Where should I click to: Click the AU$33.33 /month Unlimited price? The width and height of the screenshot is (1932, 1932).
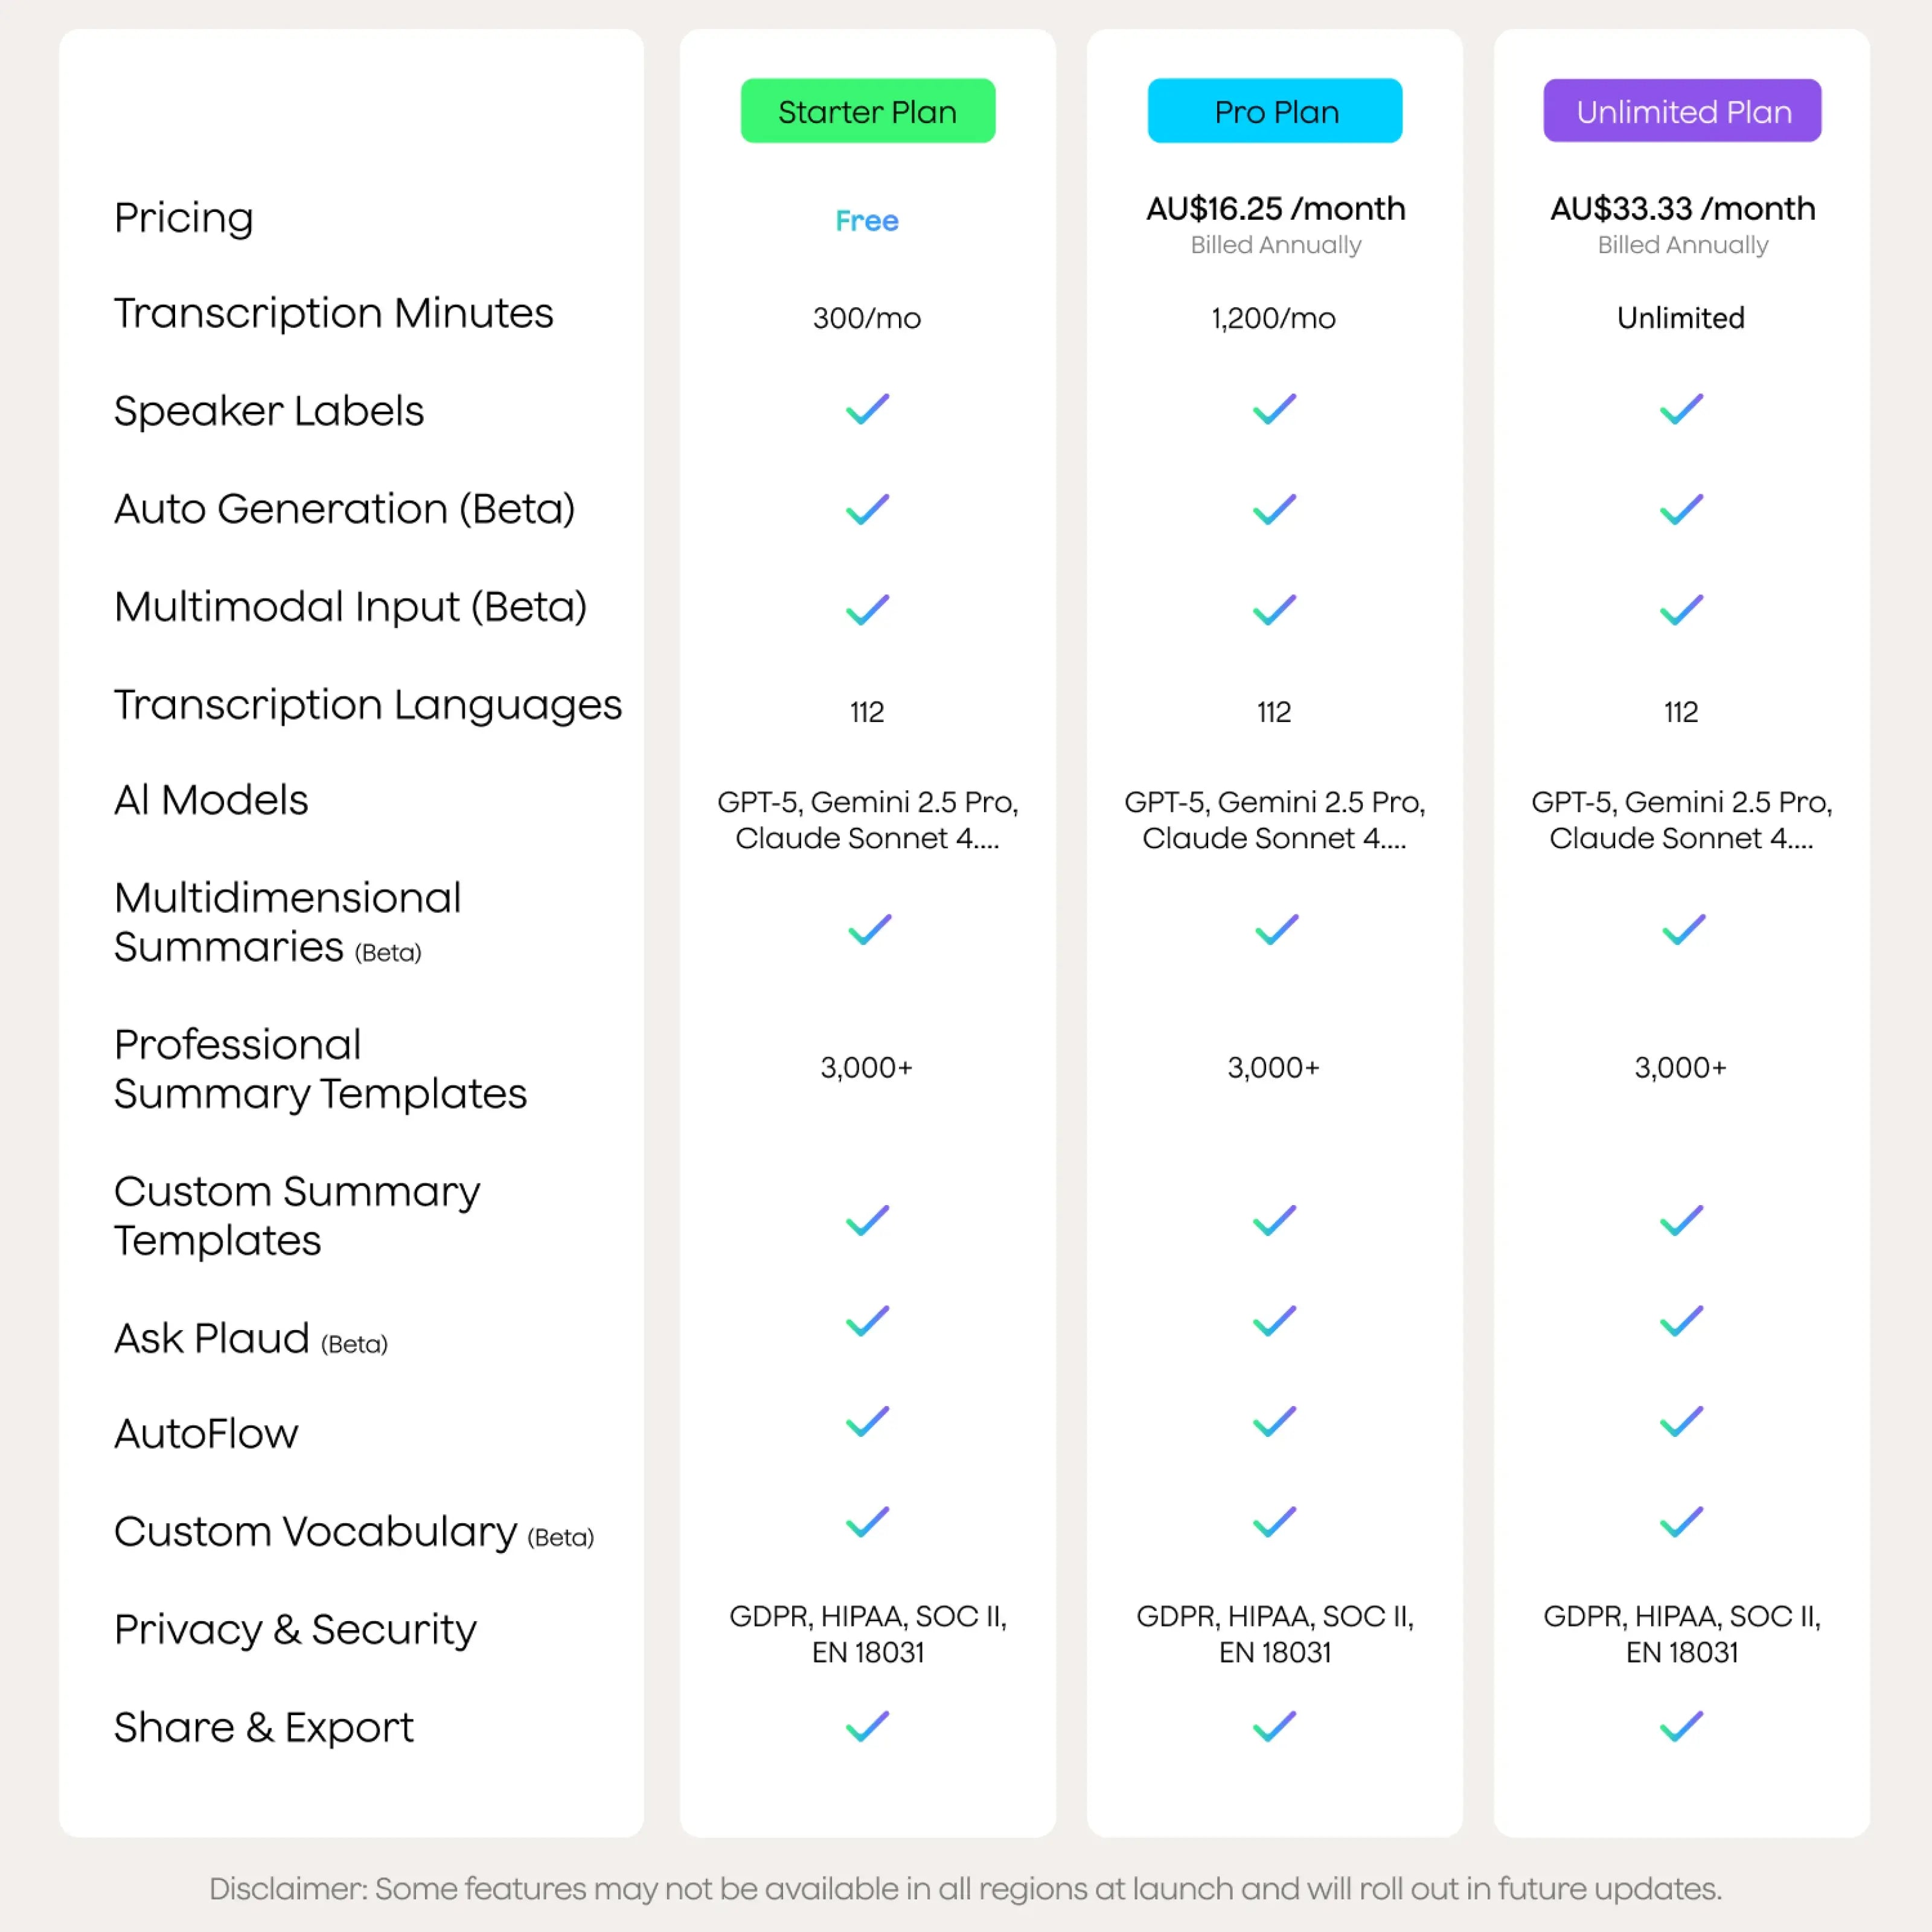coord(1682,208)
